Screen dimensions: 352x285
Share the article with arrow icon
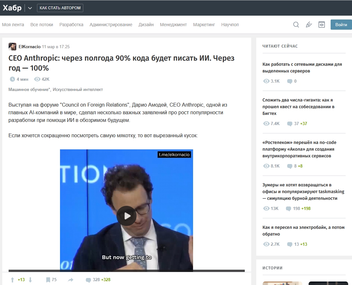pyautogui.click(x=71, y=280)
